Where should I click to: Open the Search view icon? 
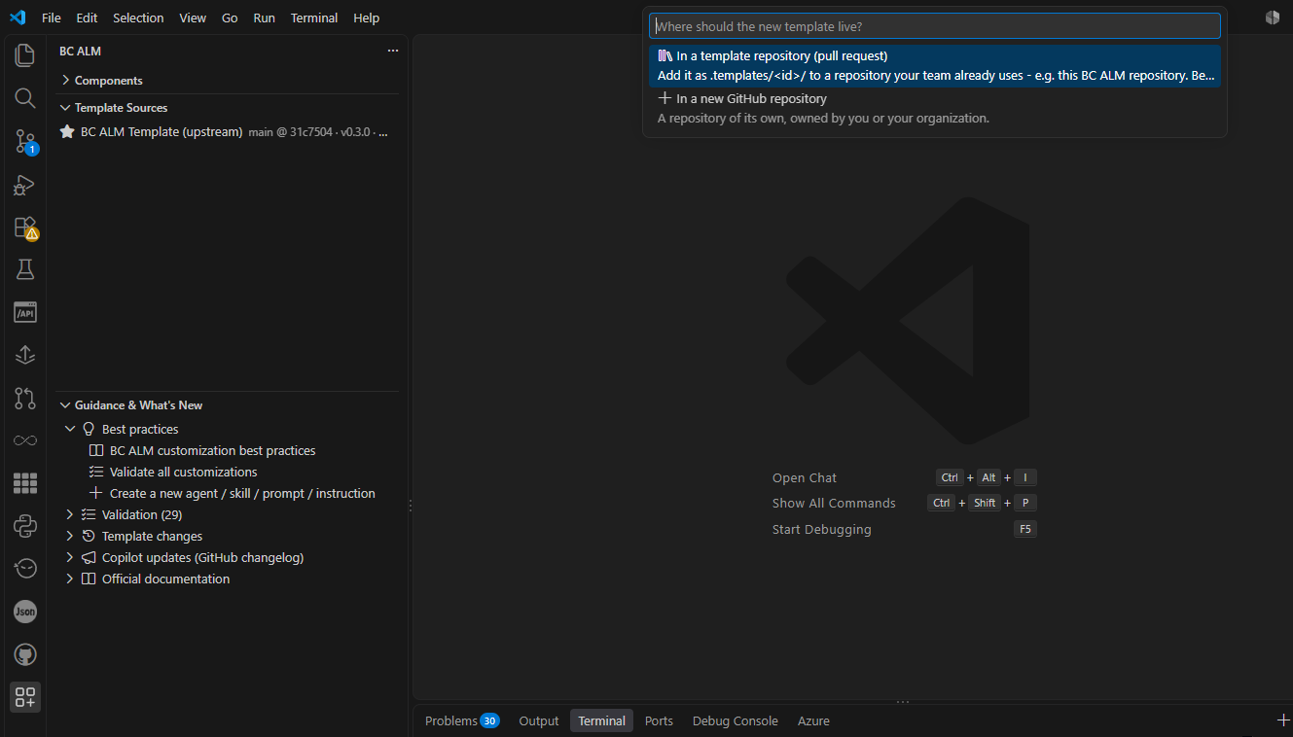pos(25,98)
